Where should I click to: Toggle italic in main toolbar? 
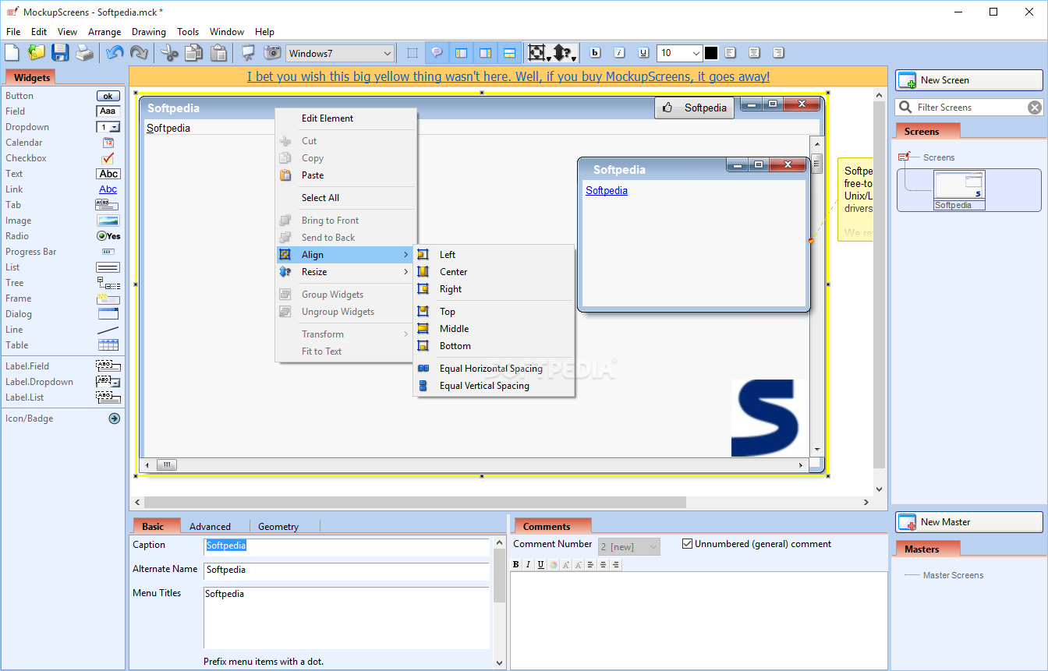click(619, 53)
